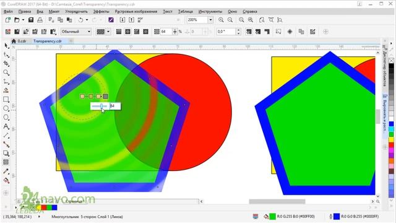The width and height of the screenshot is (396, 223).
Task: Select the Connector tool
Action: (6, 144)
